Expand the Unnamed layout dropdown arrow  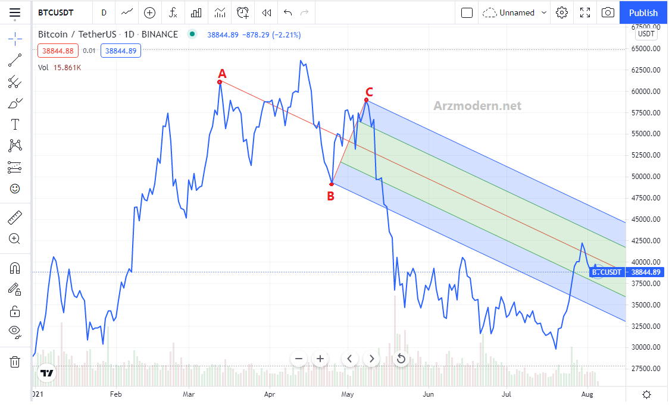pyautogui.click(x=544, y=13)
